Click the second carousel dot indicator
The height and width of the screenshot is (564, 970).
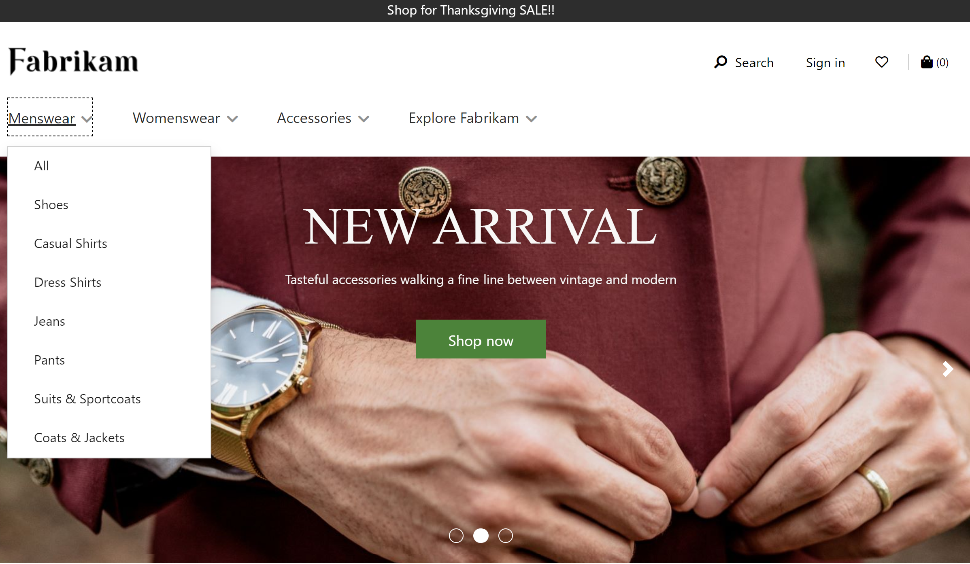click(481, 535)
